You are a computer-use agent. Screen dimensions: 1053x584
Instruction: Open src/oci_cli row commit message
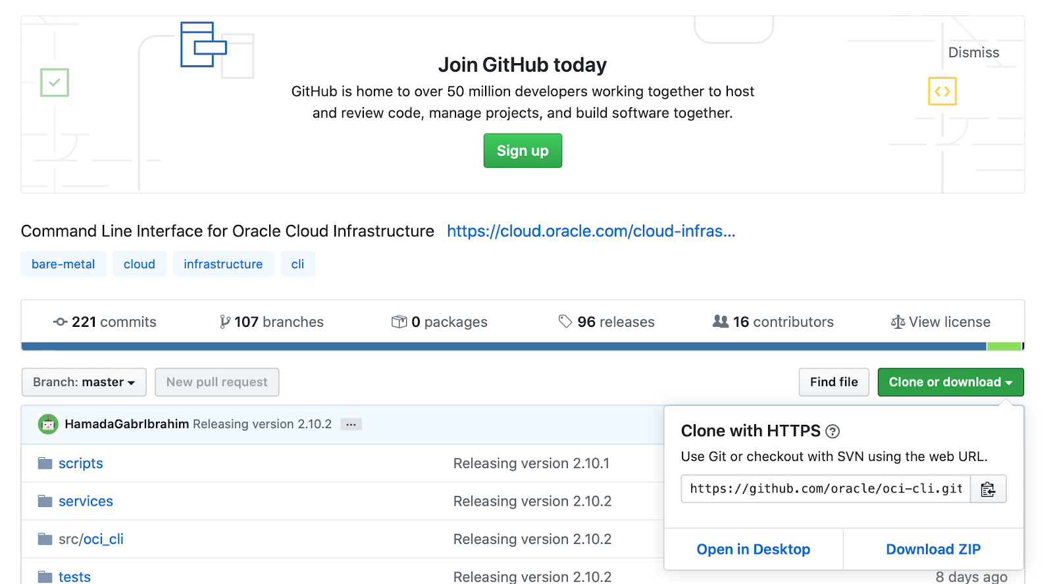tap(532, 539)
